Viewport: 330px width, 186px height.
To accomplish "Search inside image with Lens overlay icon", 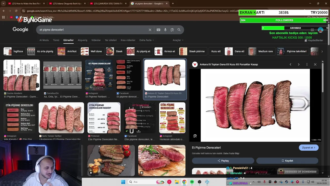I will pos(195,136).
